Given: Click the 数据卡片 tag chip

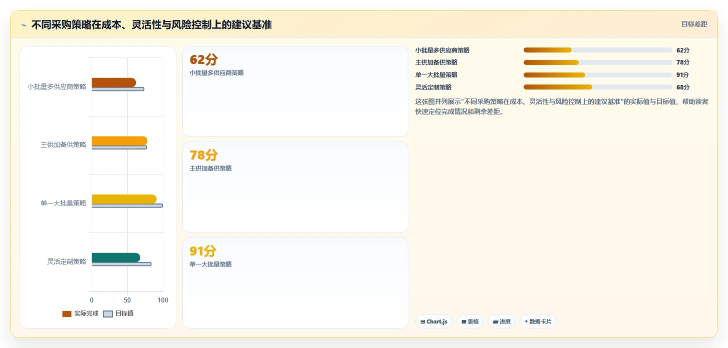Looking at the screenshot, I should [538, 321].
